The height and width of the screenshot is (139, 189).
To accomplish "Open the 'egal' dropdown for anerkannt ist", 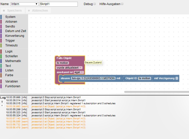I will click(x=79, y=72).
